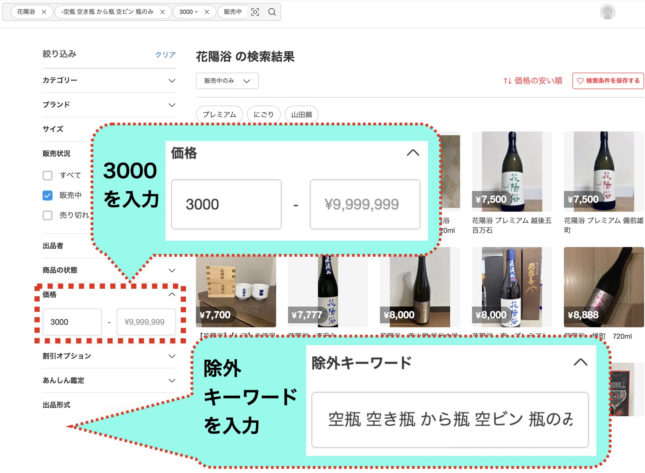Select the にごり keyword chip

(x=264, y=115)
